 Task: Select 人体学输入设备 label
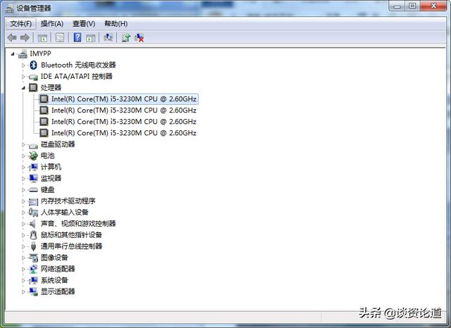tap(64, 213)
